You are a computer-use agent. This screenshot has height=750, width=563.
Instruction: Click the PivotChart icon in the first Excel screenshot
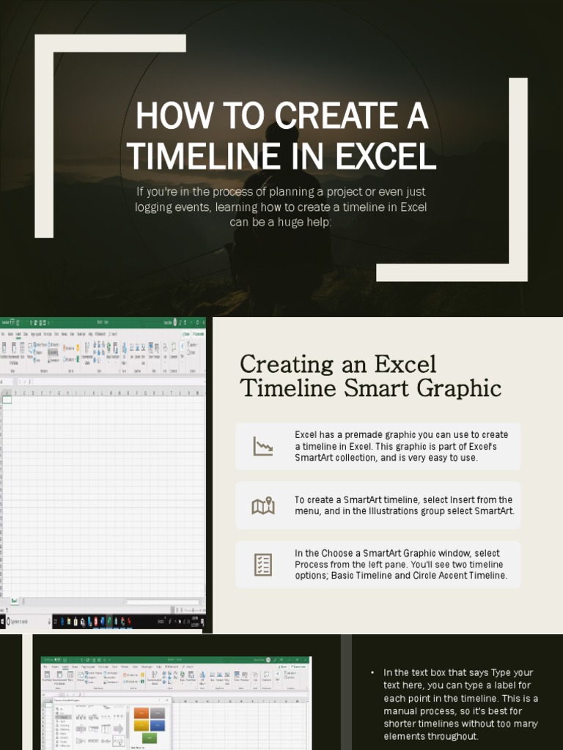pyautogui.click(x=115, y=351)
